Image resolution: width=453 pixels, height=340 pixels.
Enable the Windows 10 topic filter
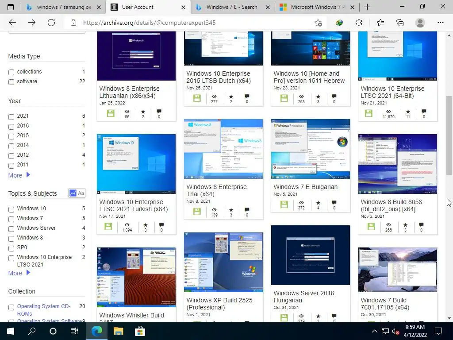tap(11, 209)
